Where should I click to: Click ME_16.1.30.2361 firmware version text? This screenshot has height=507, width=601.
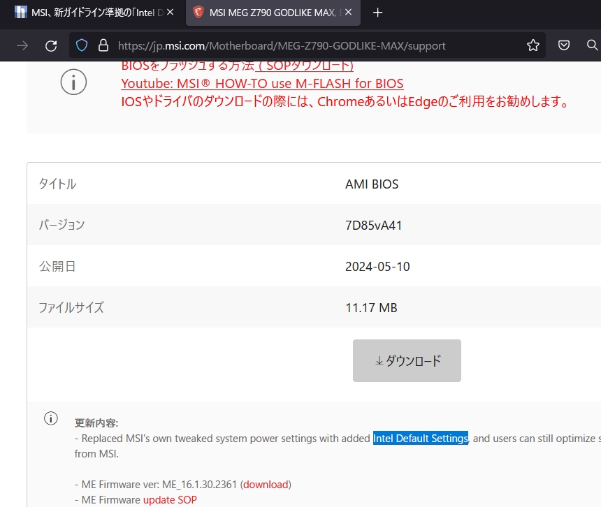(x=199, y=485)
